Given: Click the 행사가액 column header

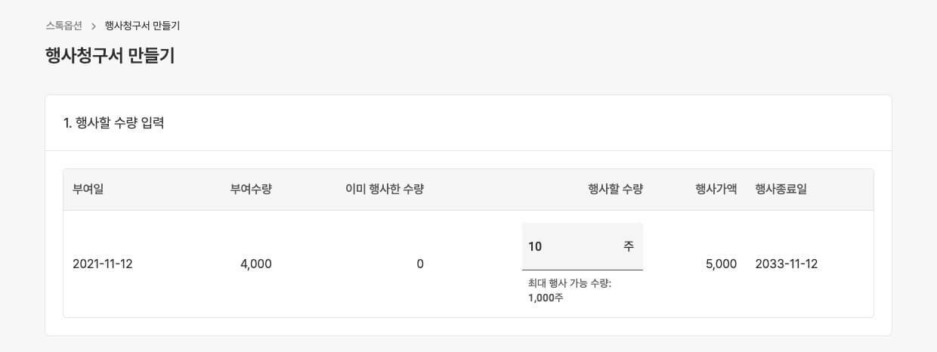Looking at the screenshot, I should tap(716, 190).
